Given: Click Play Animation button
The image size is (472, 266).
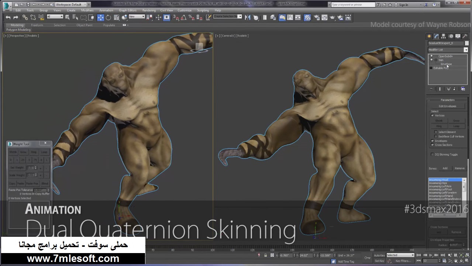Looking at the screenshot, I should click(x=431, y=255).
